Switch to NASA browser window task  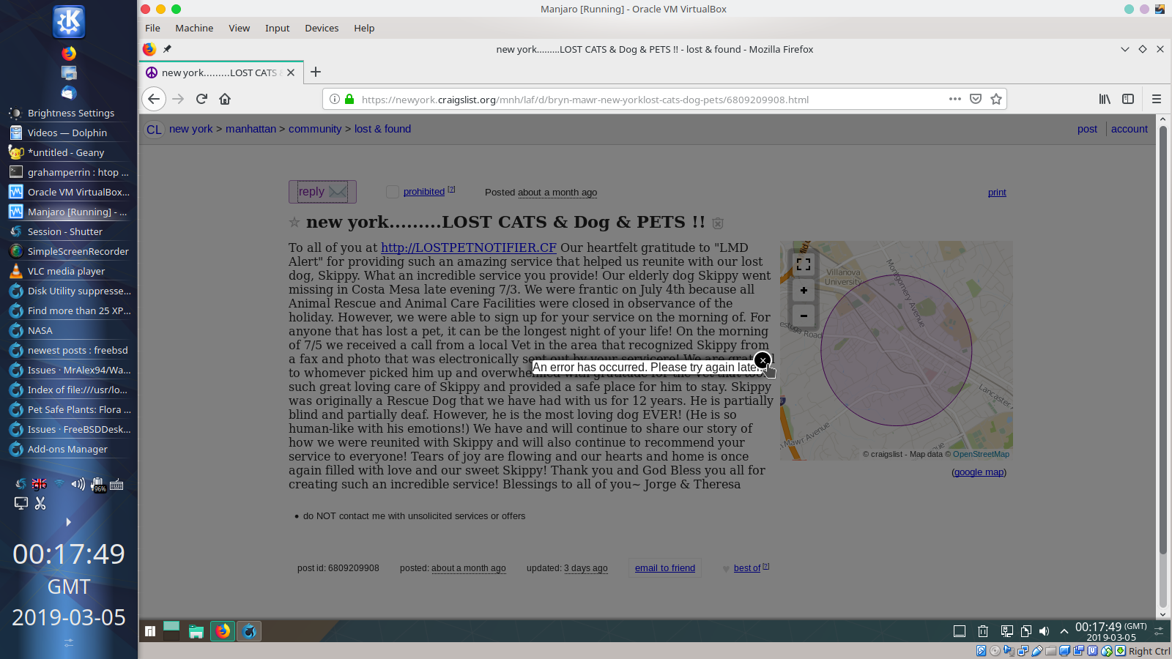(x=69, y=330)
